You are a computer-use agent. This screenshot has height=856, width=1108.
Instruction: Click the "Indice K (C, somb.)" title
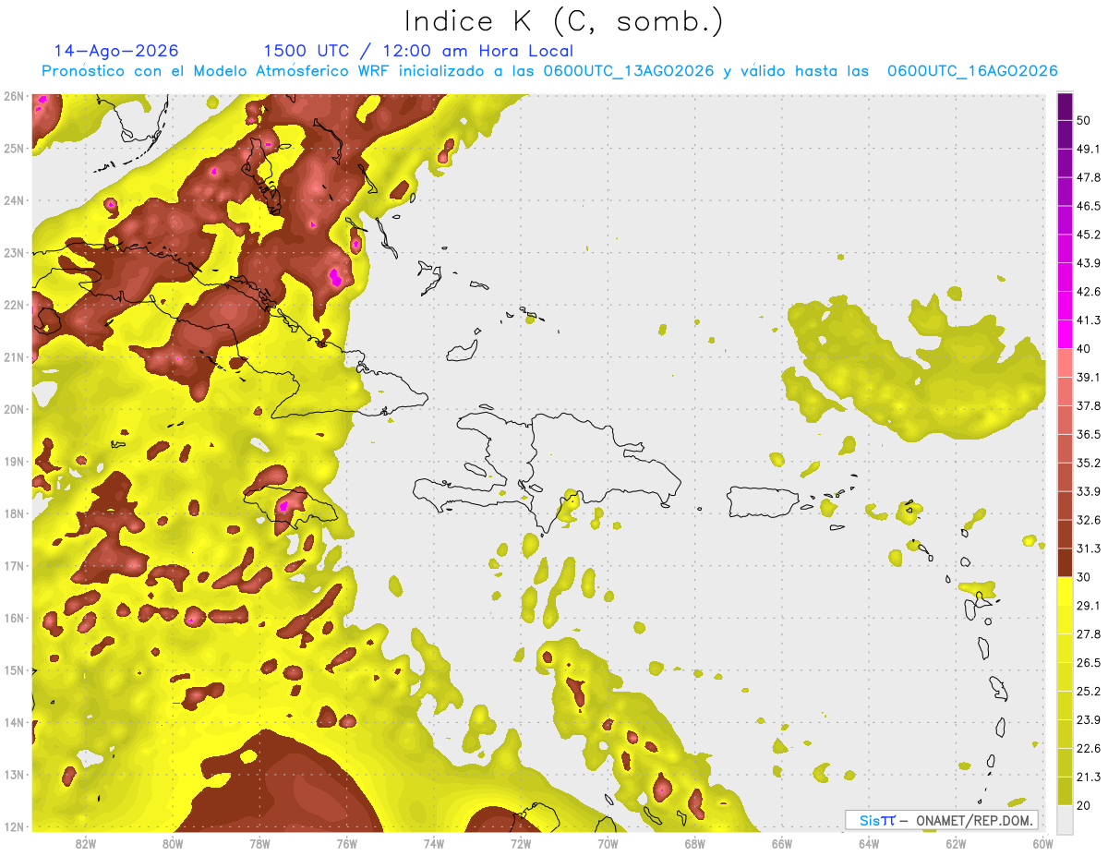coord(563,21)
